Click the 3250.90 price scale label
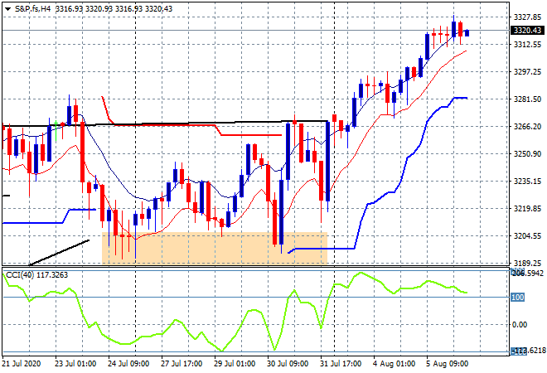 527,154
